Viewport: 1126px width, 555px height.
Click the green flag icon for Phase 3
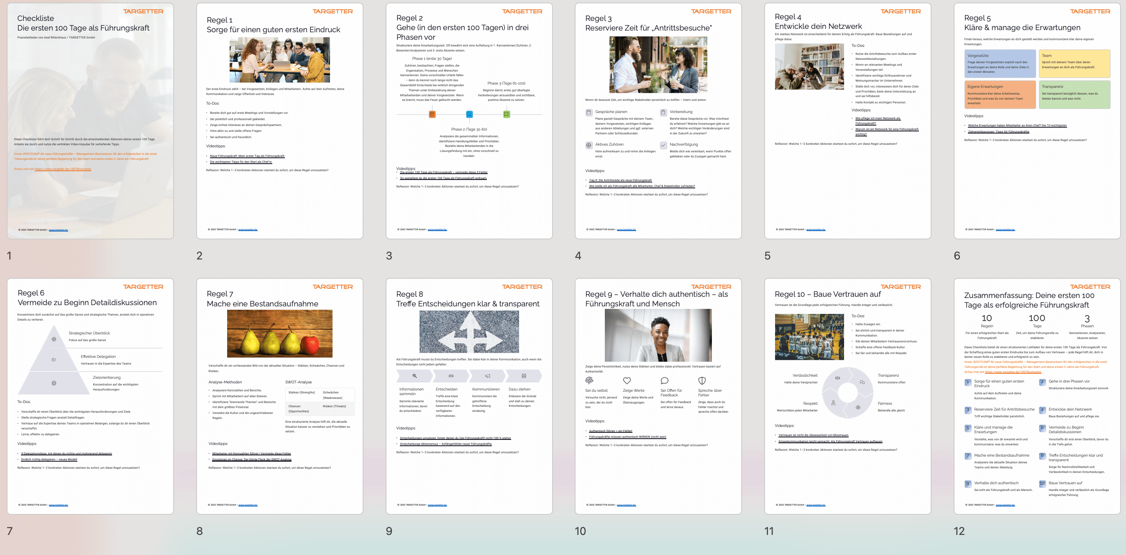click(506, 114)
